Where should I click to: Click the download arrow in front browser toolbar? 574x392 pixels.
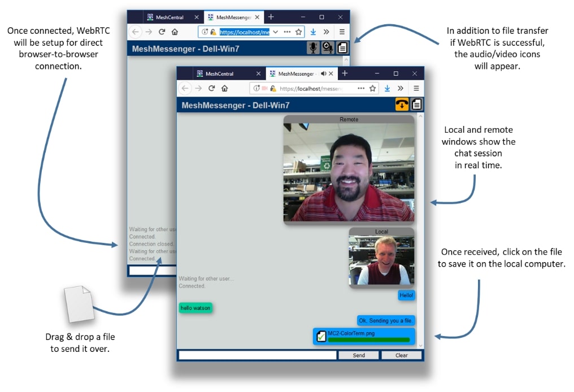pos(388,88)
